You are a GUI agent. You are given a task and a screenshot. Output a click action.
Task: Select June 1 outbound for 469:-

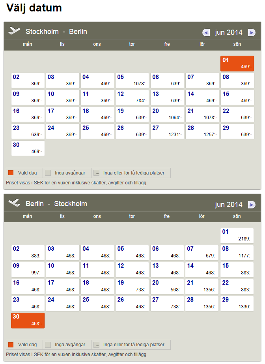(237, 64)
